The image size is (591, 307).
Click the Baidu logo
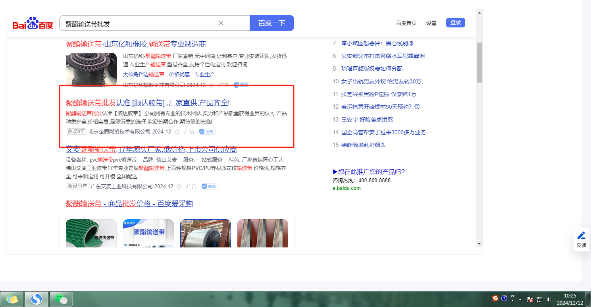point(33,24)
